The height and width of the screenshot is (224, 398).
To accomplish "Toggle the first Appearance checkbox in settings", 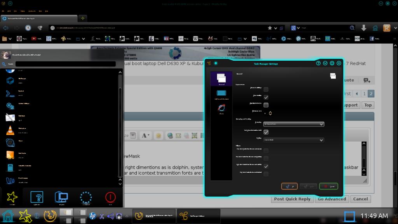I will coord(266,89).
